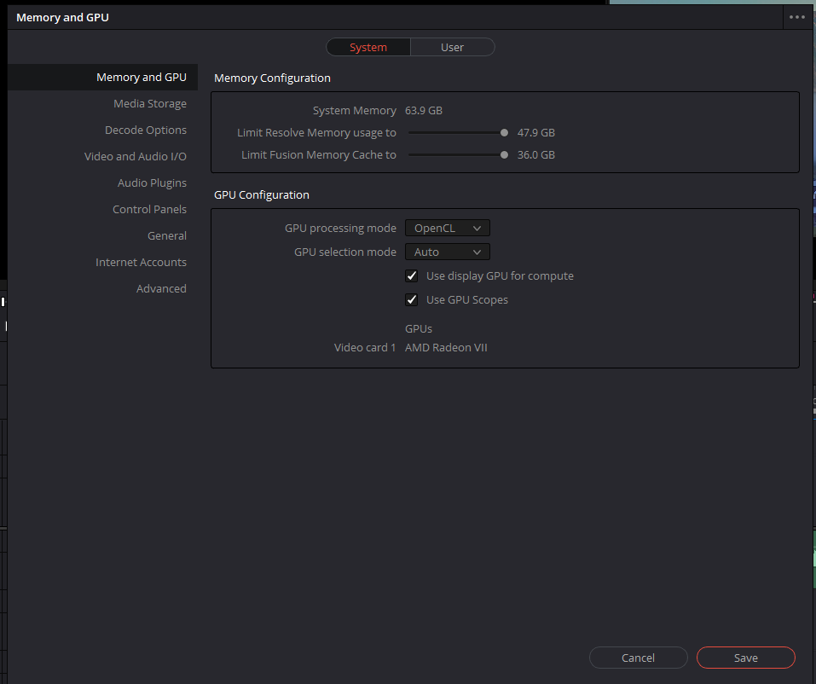Click the Cancel button
The height and width of the screenshot is (684, 816).
[638, 658]
